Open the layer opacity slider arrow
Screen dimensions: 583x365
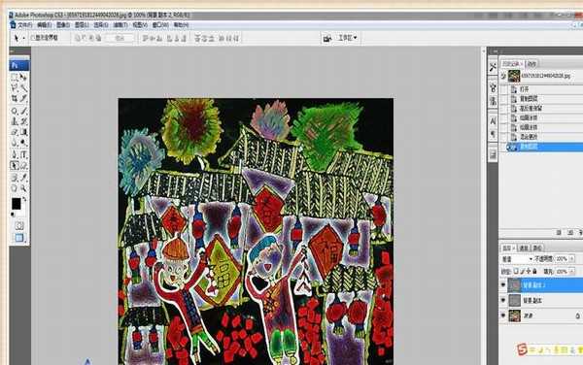click(x=571, y=259)
